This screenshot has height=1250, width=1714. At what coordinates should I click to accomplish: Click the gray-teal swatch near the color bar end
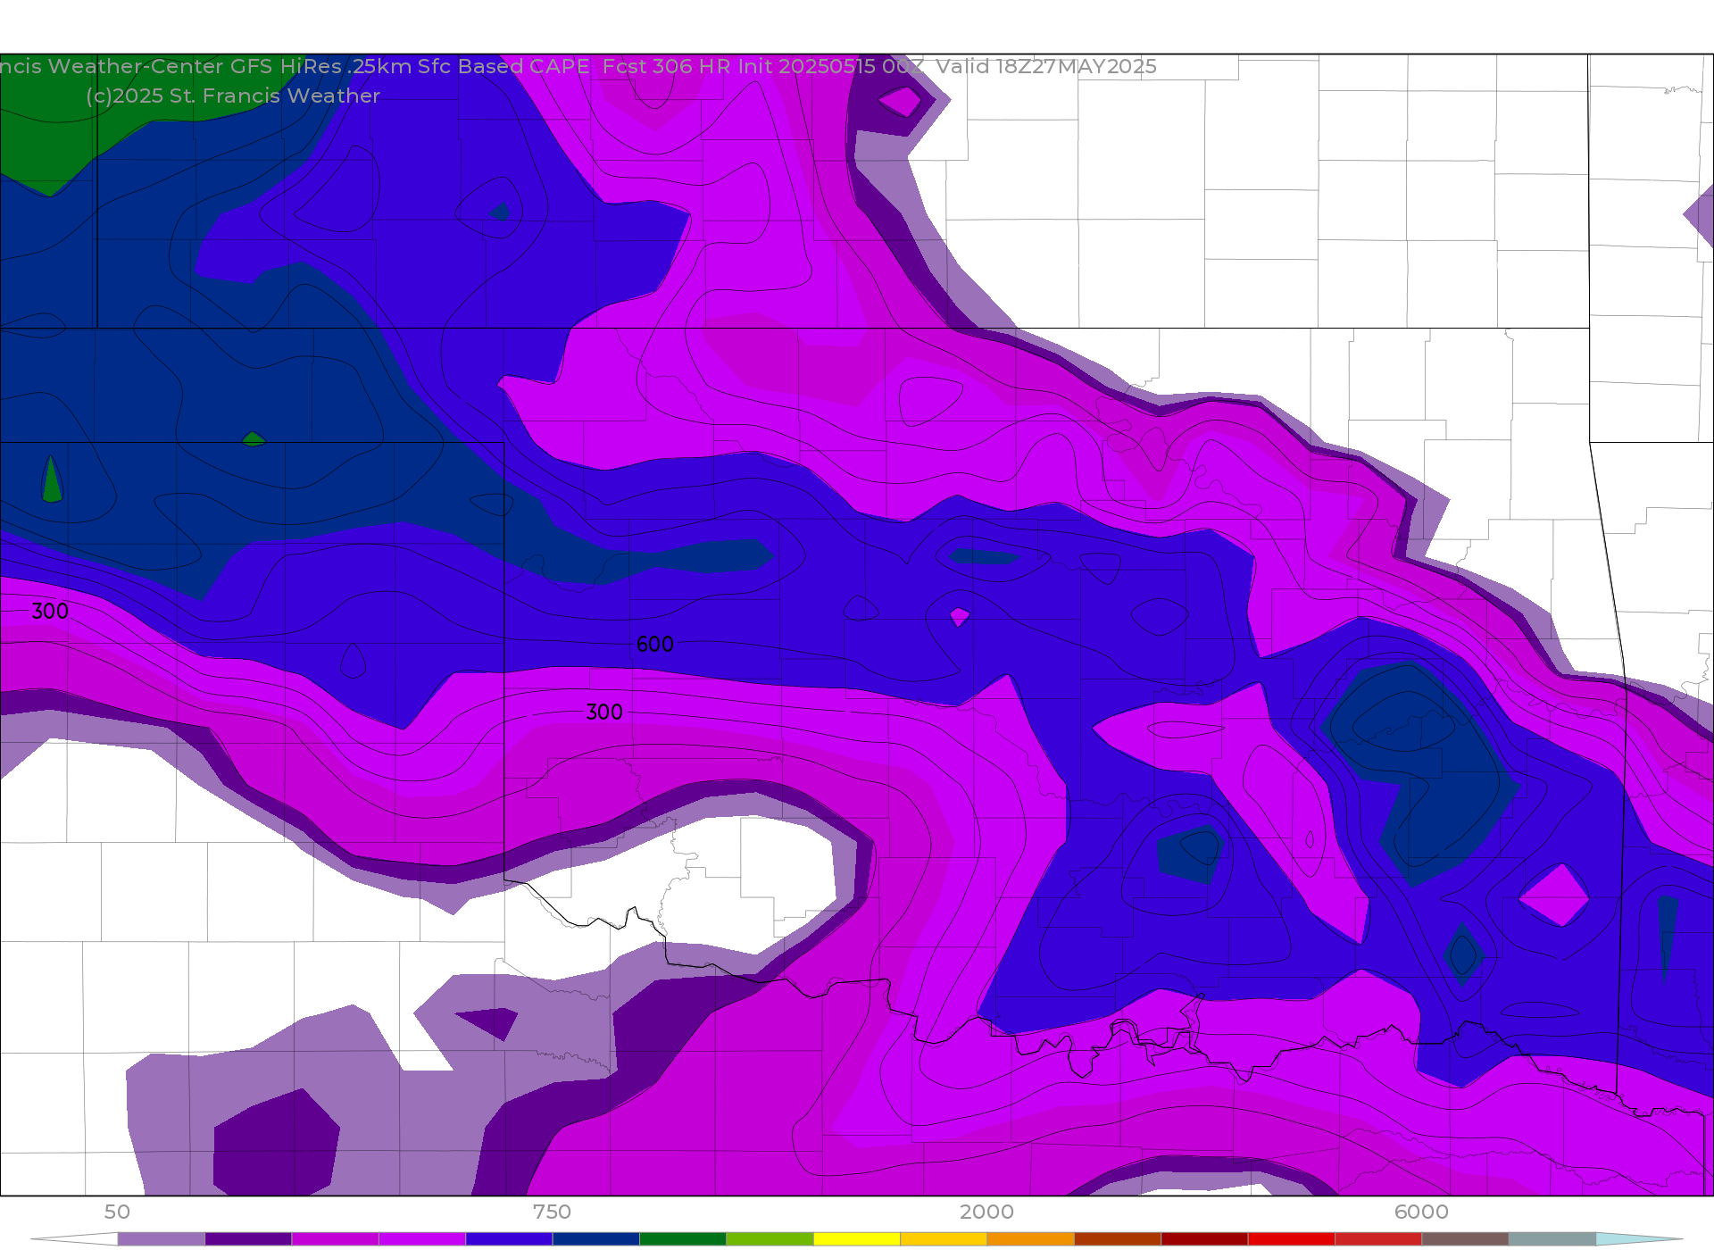pos(1552,1238)
